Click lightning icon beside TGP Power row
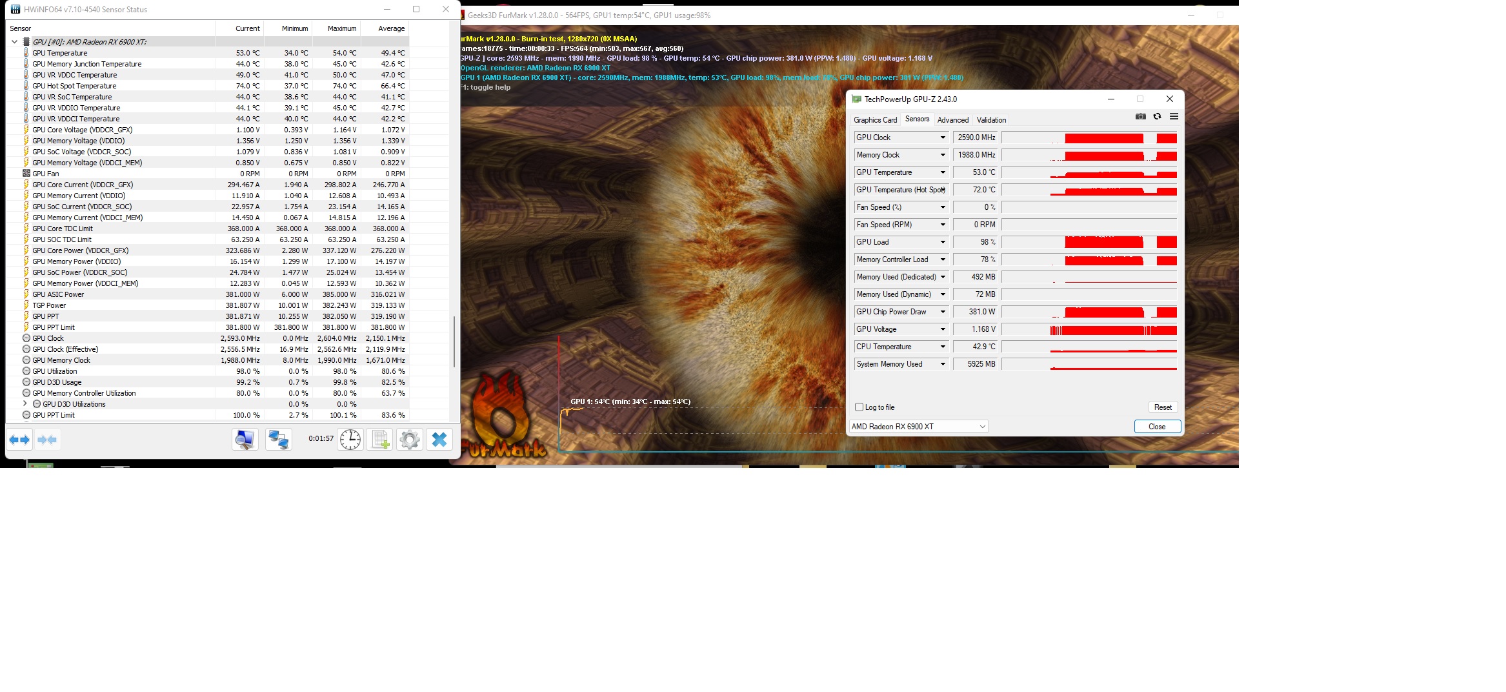 point(26,305)
